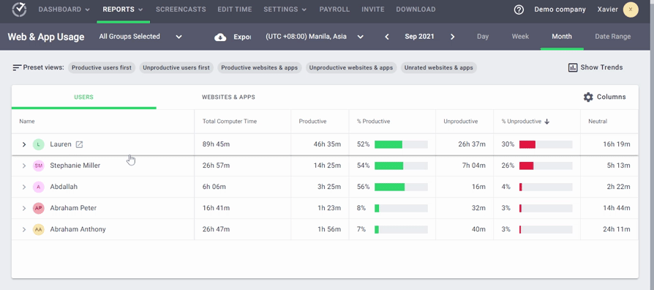Select the Month view
Viewport: 654px width, 290px height.
(x=562, y=37)
